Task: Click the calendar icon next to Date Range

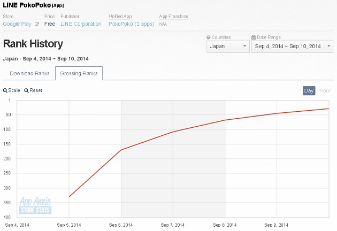Action: 254,37
